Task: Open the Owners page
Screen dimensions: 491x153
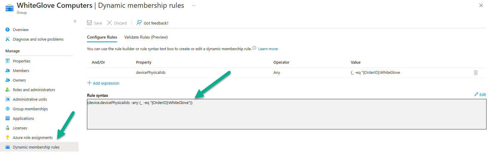Action: point(19,80)
